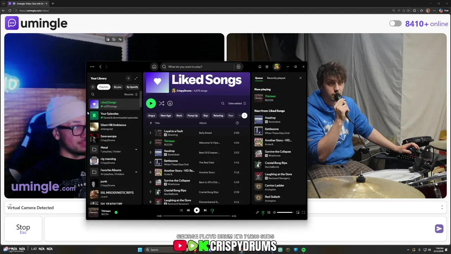The image size is (451, 254).
Task: Select By Spotify filter chip
Action: tap(132, 87)
